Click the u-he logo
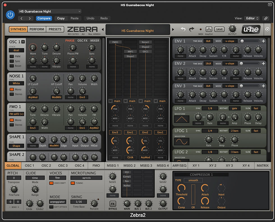Screen dimensions: 275x222 tap(251, 29)
